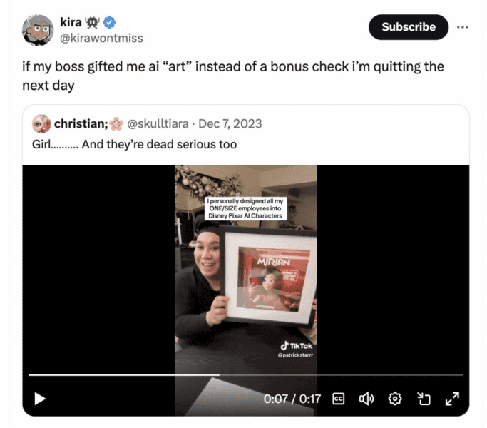
Task: Play the embedded video
Action: 40,399
